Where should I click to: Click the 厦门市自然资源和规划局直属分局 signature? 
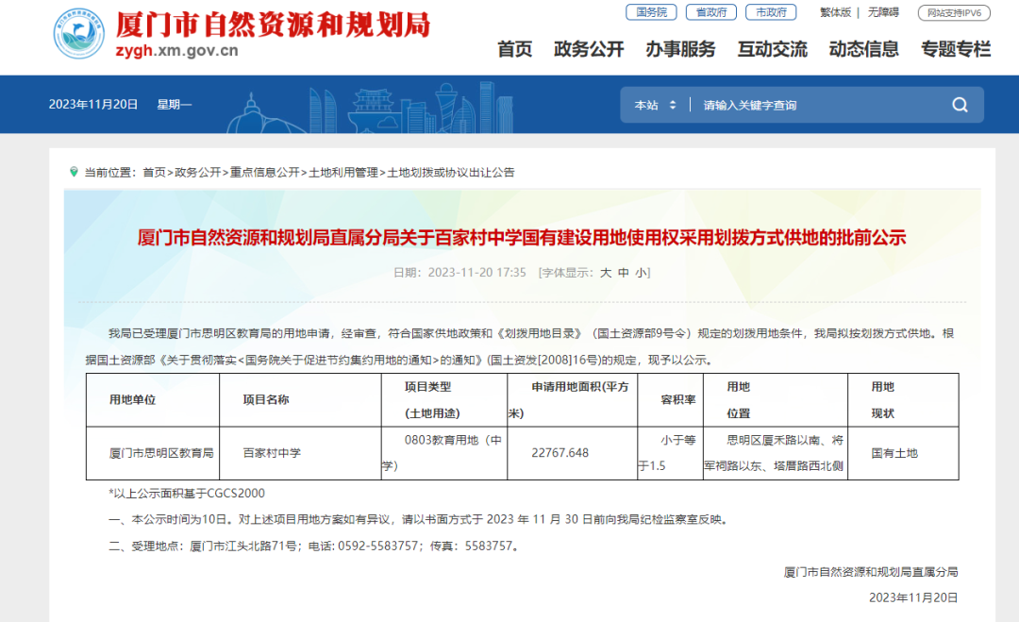click(x=871, y=572)
